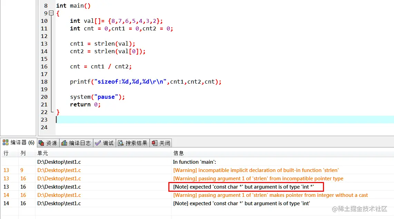Click the cnt = cnt1 / cnt2 line

coord(101,67)
